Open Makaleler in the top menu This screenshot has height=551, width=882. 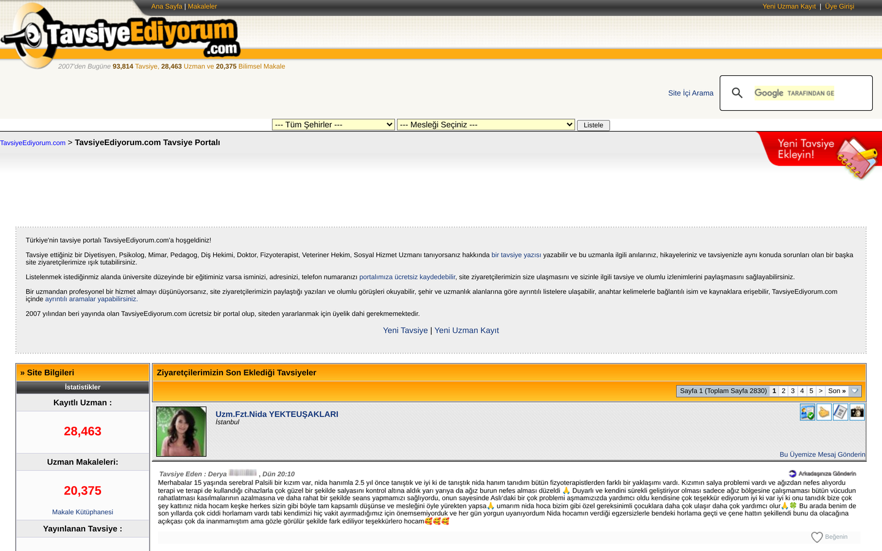203,6
